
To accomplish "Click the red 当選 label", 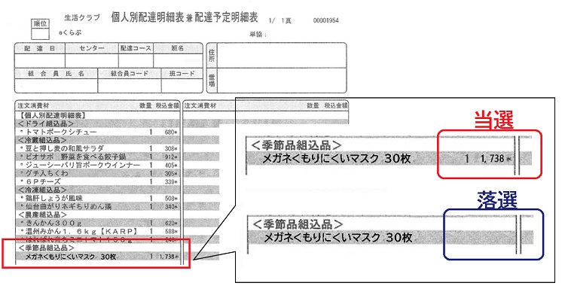I will (493, 120).
